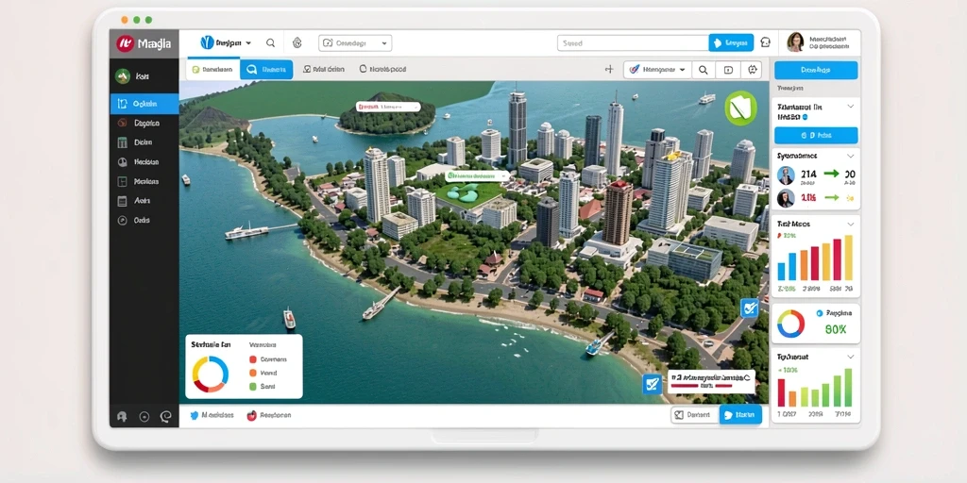This screenshot has height=483, width=967.
Task: Click large blue button at right panel top
Action: pos(816,70)
